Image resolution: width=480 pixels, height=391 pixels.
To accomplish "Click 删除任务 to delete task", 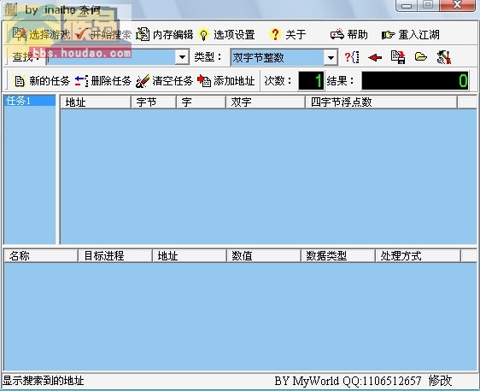I will [x=102, y=81].
